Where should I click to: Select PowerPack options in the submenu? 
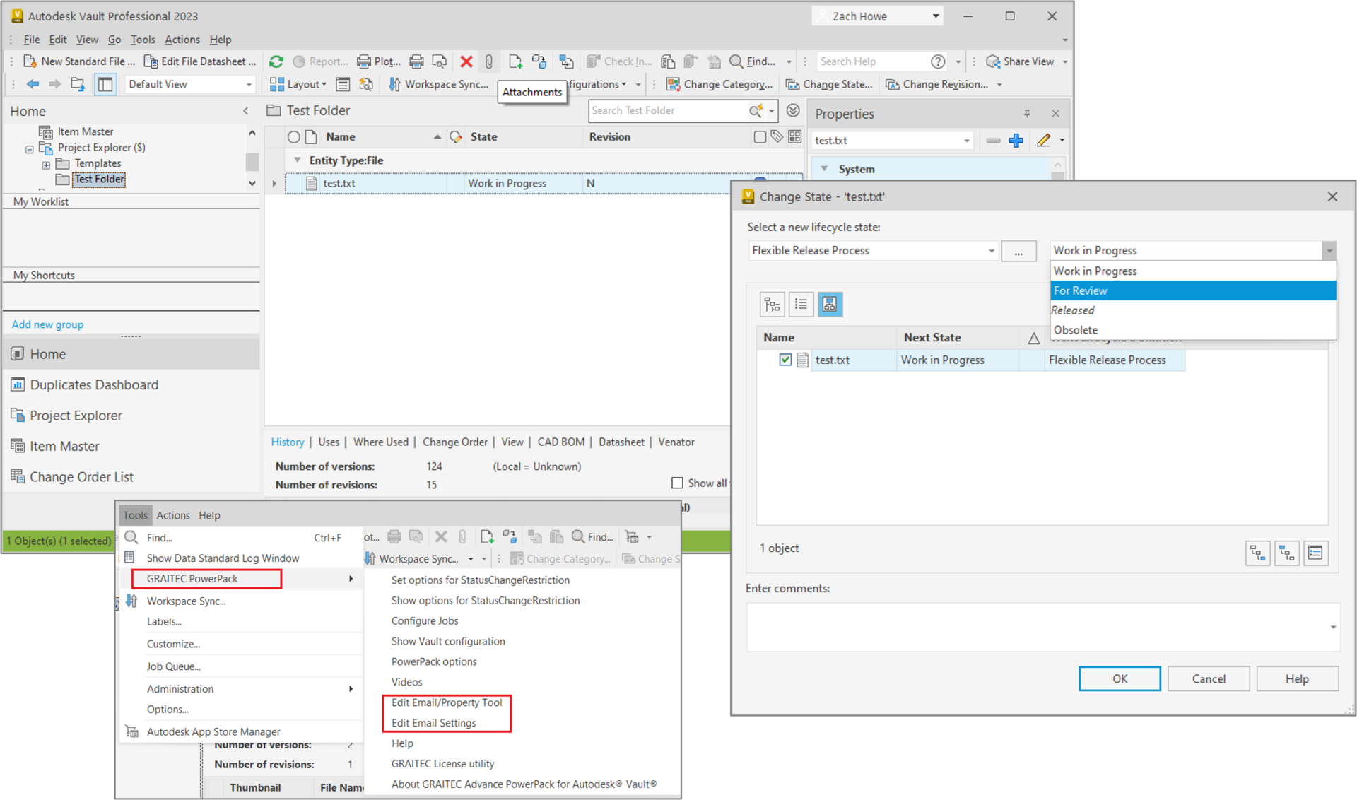pyautogui.click(x=434, y=661)
